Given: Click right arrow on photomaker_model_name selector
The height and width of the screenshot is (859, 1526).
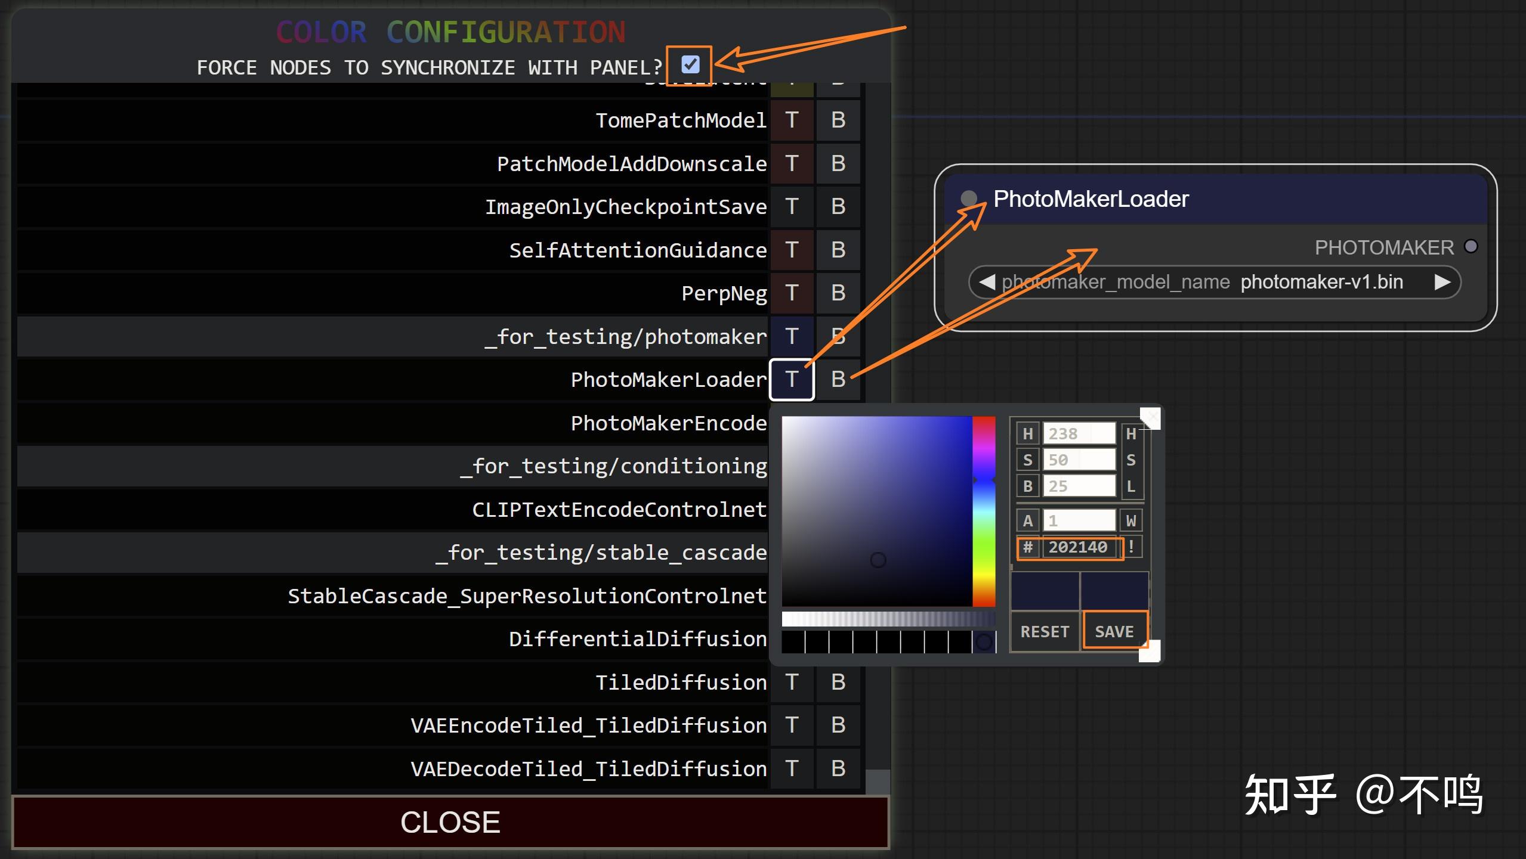Looking at the screenshot, I should 1442,282.
